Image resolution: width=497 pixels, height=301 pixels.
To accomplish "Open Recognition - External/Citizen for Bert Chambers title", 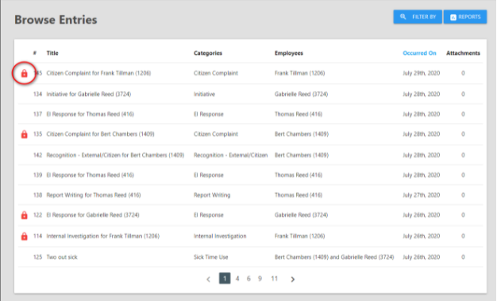I will pyautogui.click(x=115, y=155).
